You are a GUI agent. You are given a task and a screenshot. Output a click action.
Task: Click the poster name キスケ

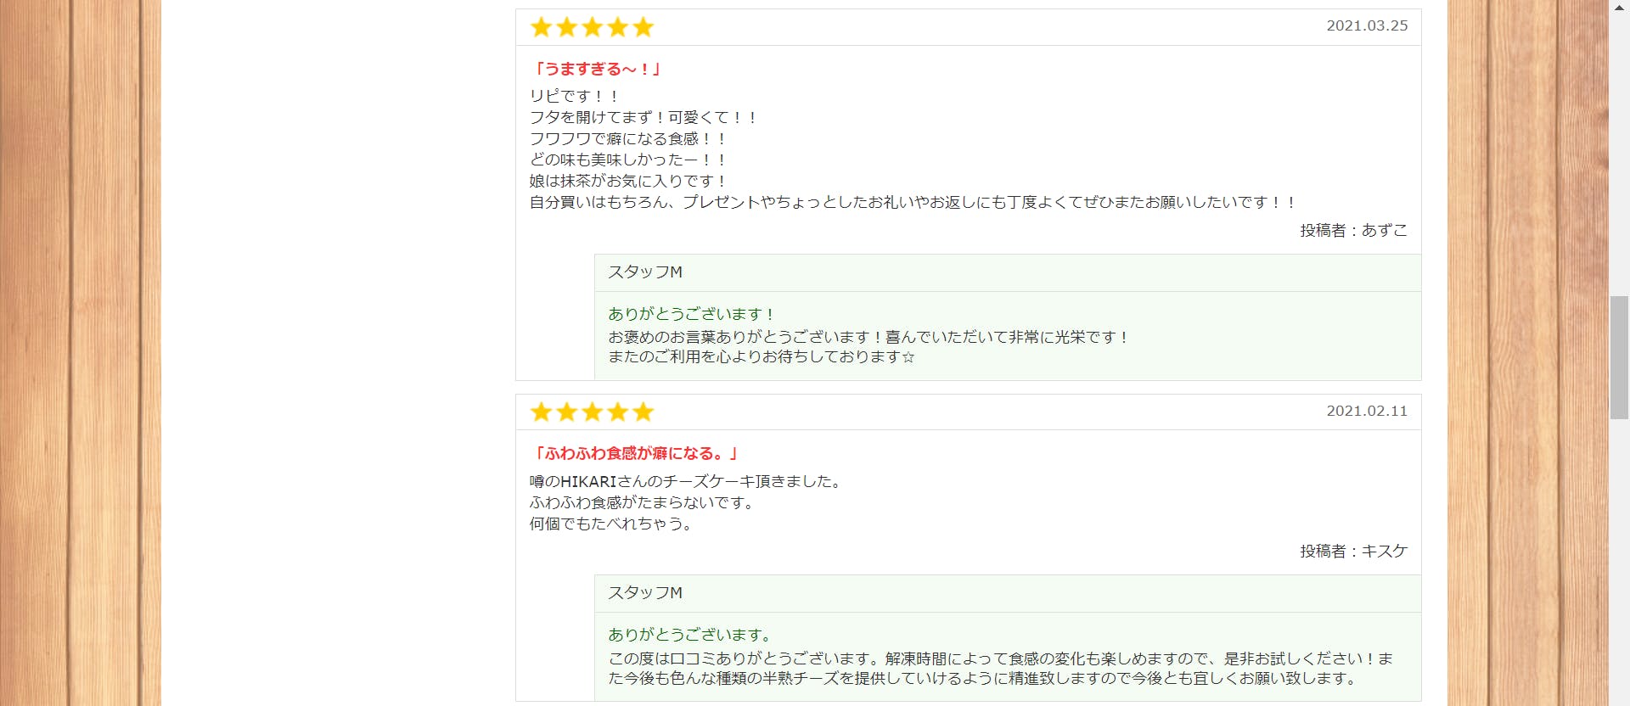coord(1385,552)
